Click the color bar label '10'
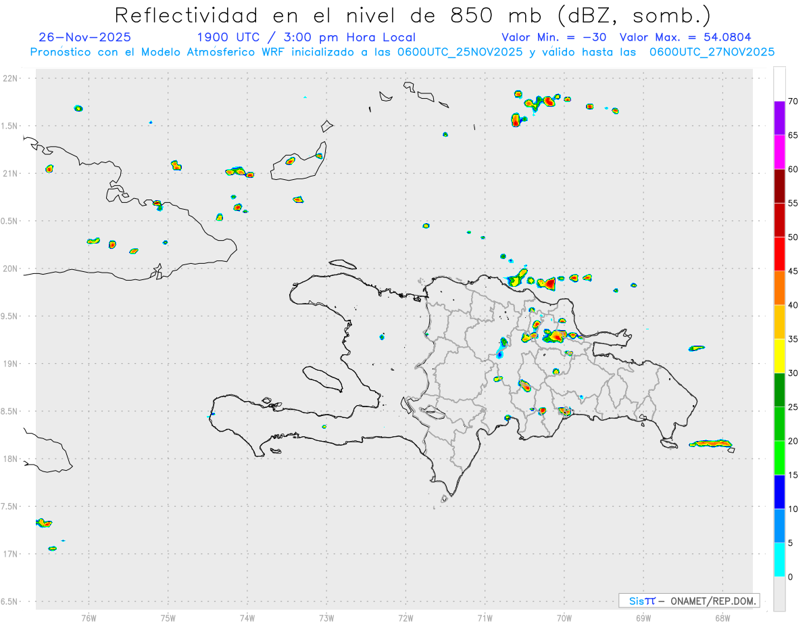This screenshot has height=627, width=811. (x=793, y=509)
